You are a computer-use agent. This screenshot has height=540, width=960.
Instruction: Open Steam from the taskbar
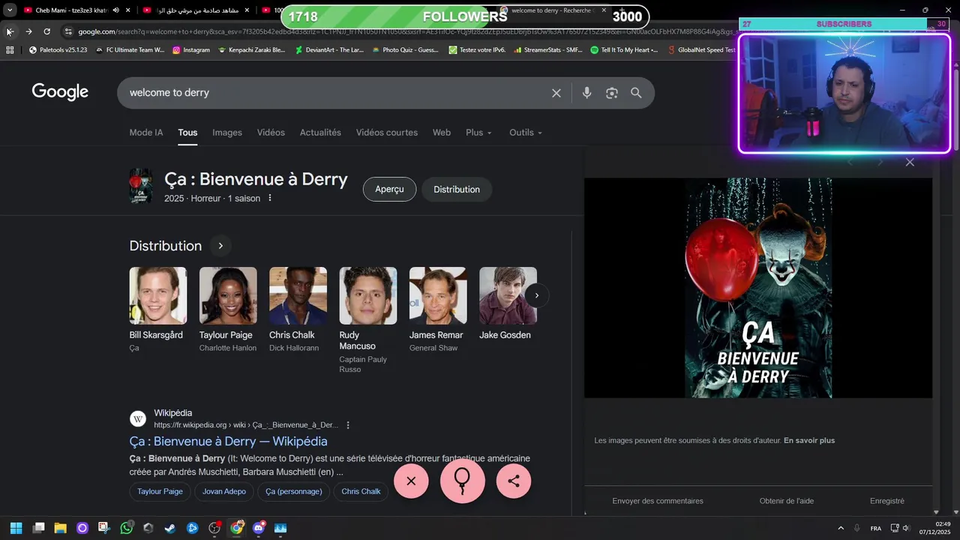(170, 528)
